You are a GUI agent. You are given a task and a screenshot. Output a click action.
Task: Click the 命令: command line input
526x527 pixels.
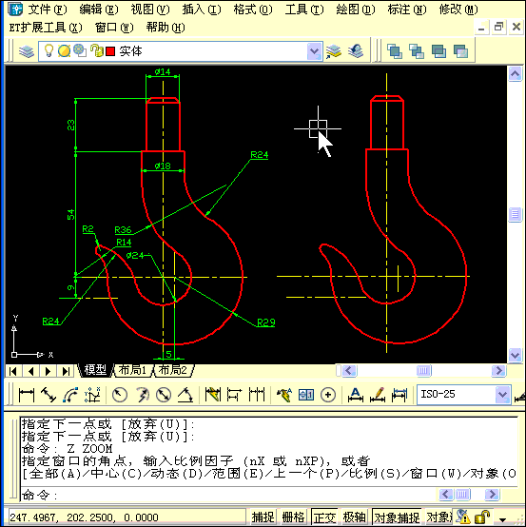click(x=228, y=495)
